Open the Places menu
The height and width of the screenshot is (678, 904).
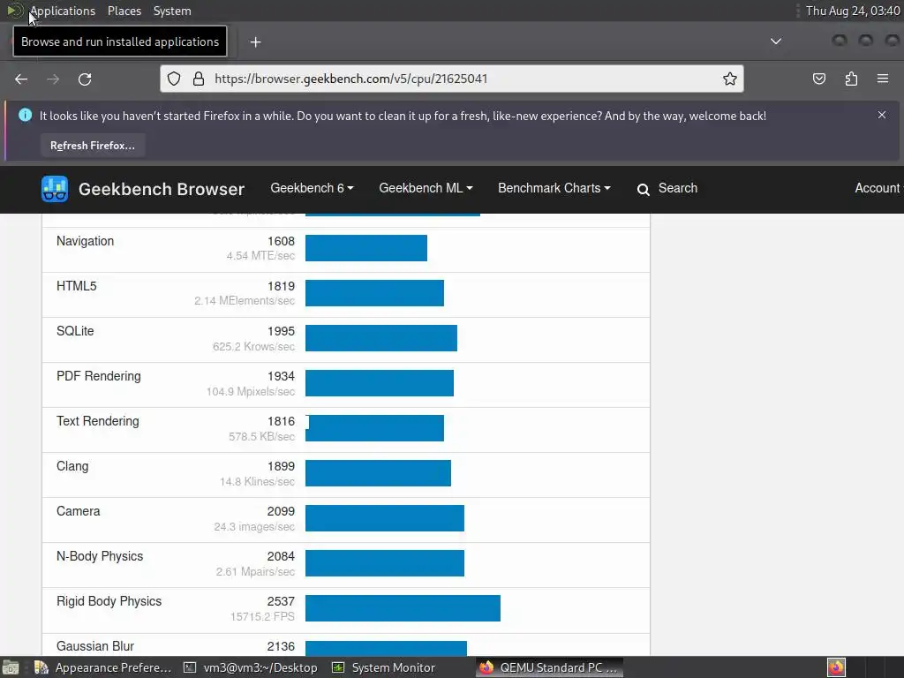tap(124, 11)
